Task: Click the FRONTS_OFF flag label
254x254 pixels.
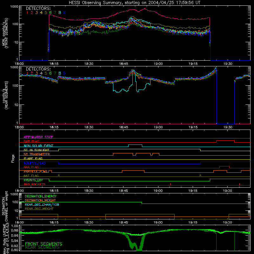Action: click(x=33, y=180)
